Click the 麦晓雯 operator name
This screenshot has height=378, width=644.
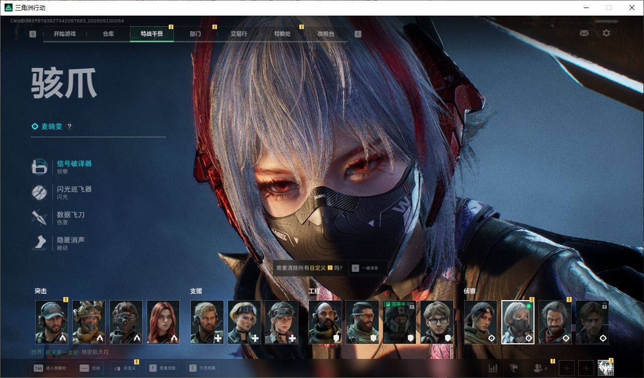coord(52,127)
